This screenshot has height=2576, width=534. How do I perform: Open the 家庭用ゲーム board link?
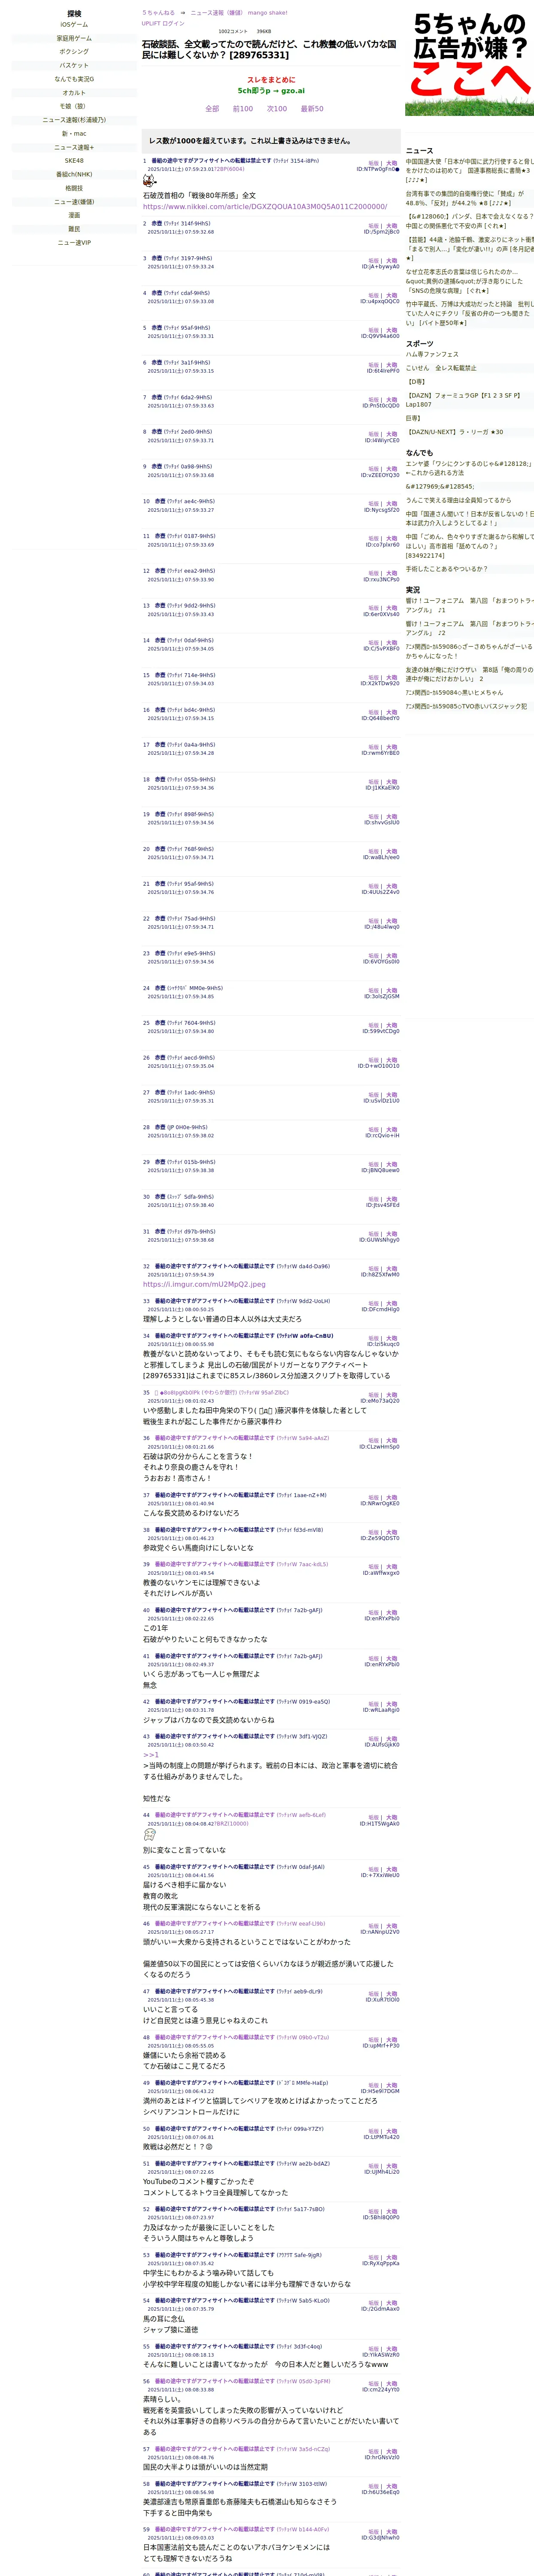74,38
